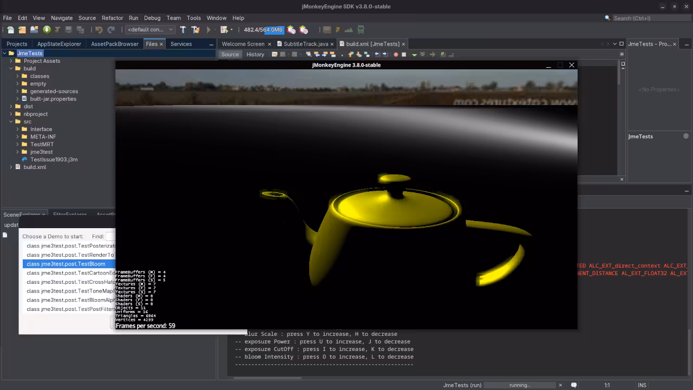The height and width of the screenshot is (390, 693).
Task: Expand the src folder in the Files tree
Action: click(11, 121)
